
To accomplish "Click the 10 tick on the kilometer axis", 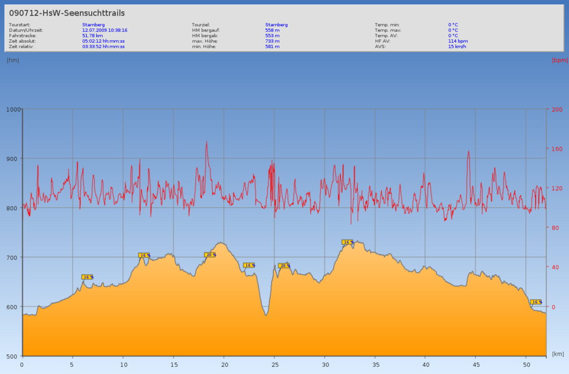I will point(124,365).
